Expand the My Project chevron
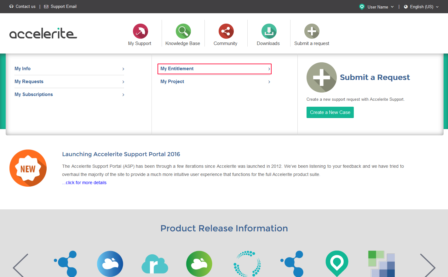This screenshot has width=448, height=277. point(269,82)
